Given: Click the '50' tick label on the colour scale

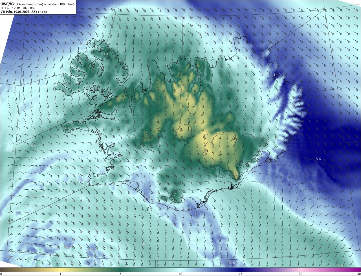Looking at the screenshot, I should pyautogui.click(x=359, y=274).
